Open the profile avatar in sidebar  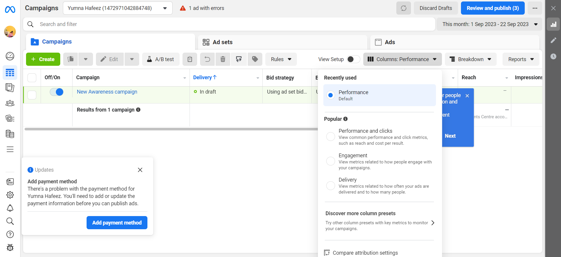click(x=10, y=32)
